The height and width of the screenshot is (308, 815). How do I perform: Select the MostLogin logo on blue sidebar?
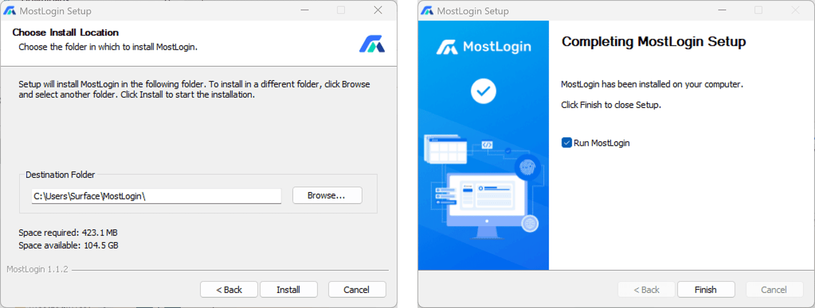[483, 47]
